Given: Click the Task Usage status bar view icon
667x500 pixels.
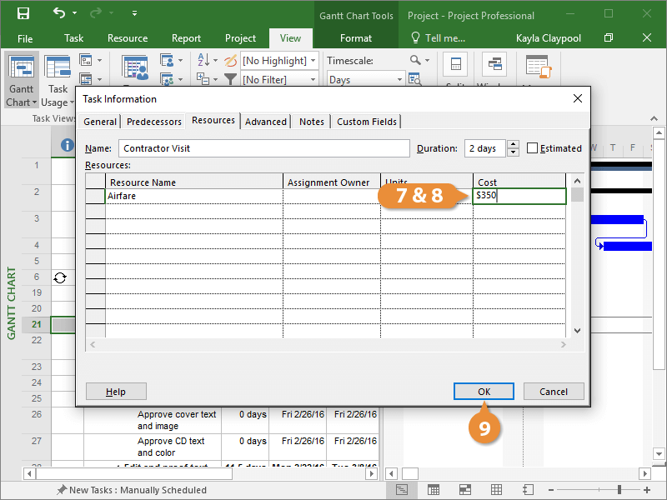Looking at the screenshot, I should 434,490.
